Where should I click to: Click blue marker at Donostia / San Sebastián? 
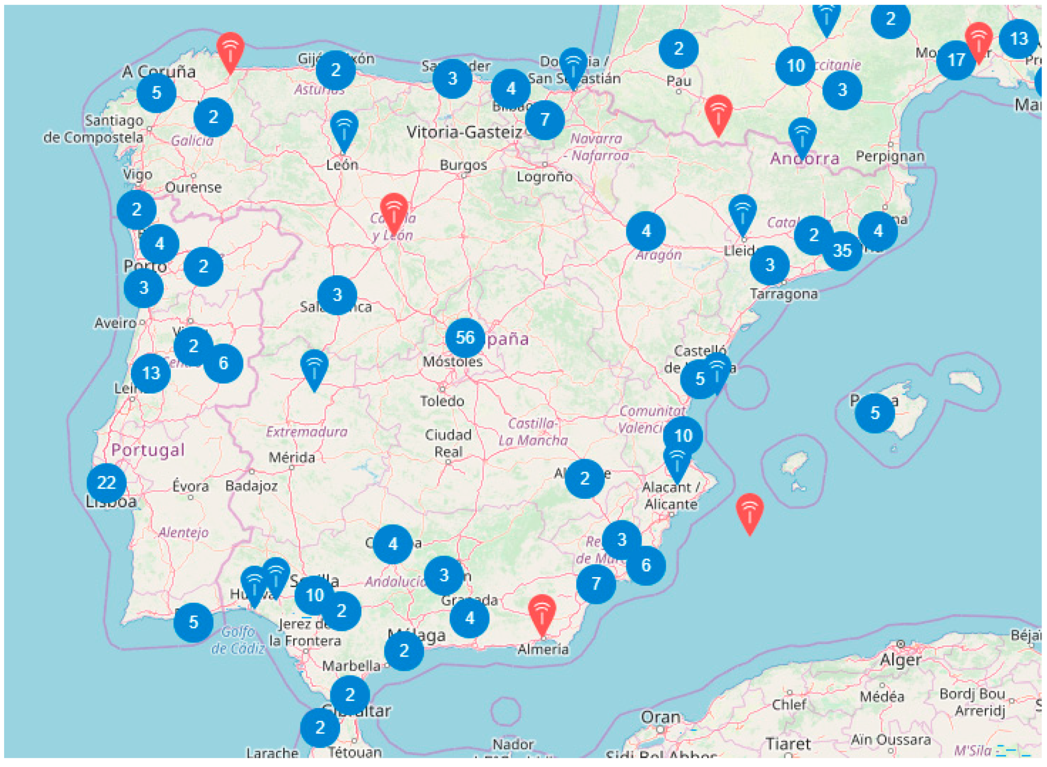coord(573,65)
